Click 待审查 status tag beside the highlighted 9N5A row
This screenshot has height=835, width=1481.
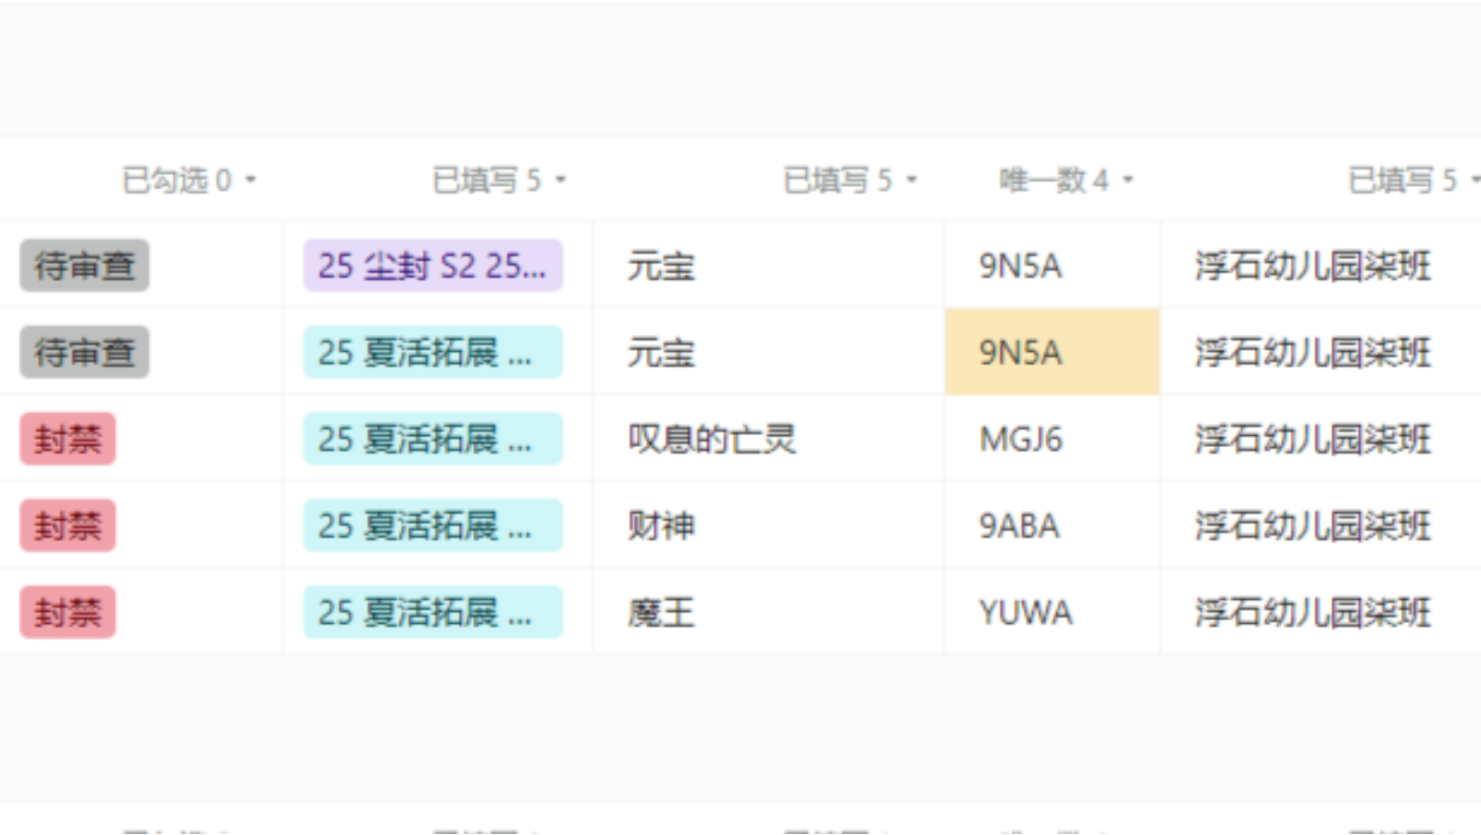click(x=84, y=353)
